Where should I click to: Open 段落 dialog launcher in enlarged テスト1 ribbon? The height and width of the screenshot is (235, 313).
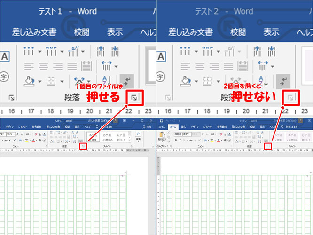click(134, 98)
